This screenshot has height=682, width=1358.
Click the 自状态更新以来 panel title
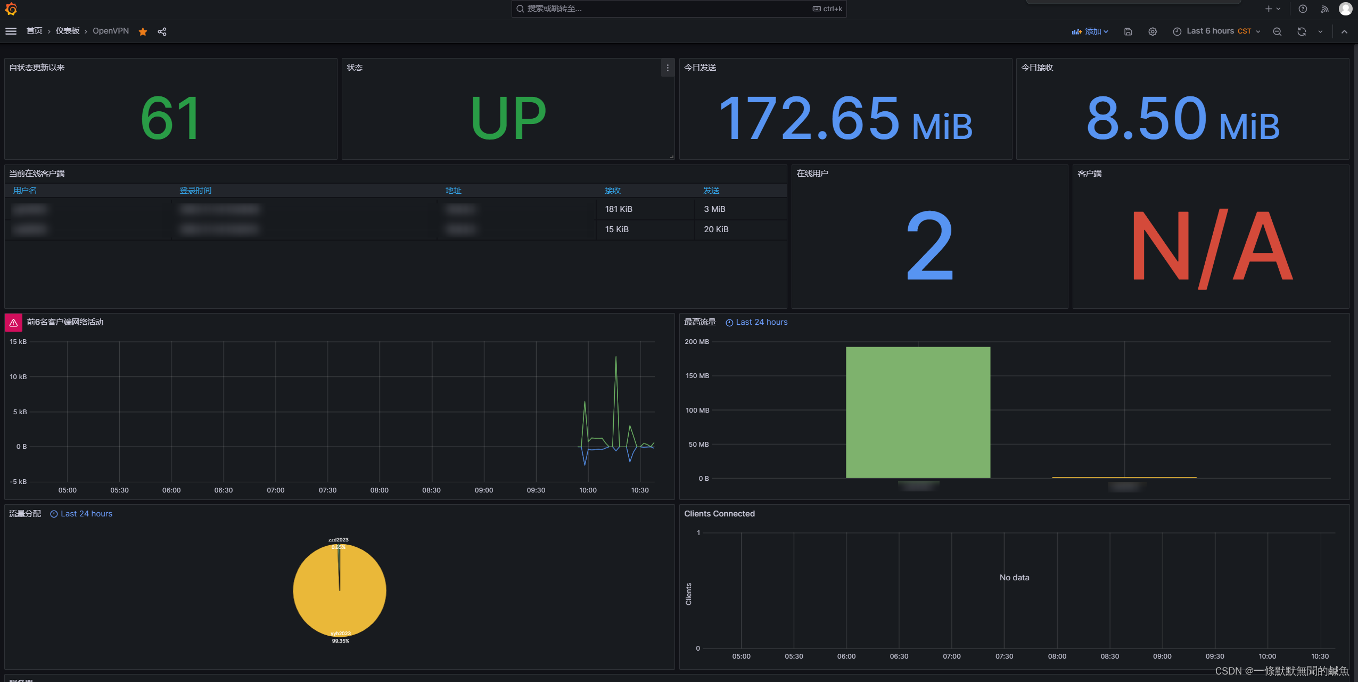tap(37, 67)
